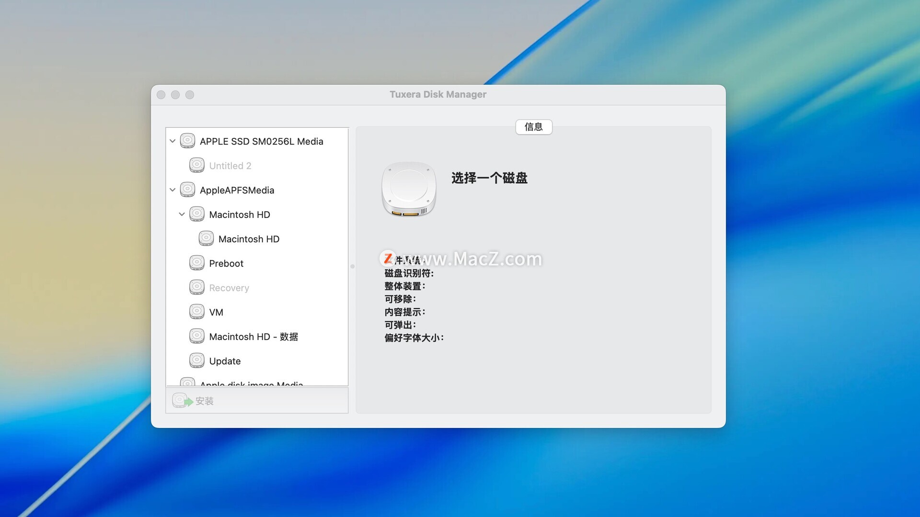Select partially visible Apple disk image Media row

click(x=257, y=382)
